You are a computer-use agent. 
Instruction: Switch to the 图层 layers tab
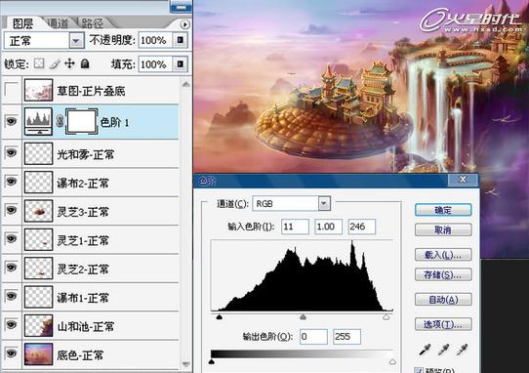tap(22, 23)
